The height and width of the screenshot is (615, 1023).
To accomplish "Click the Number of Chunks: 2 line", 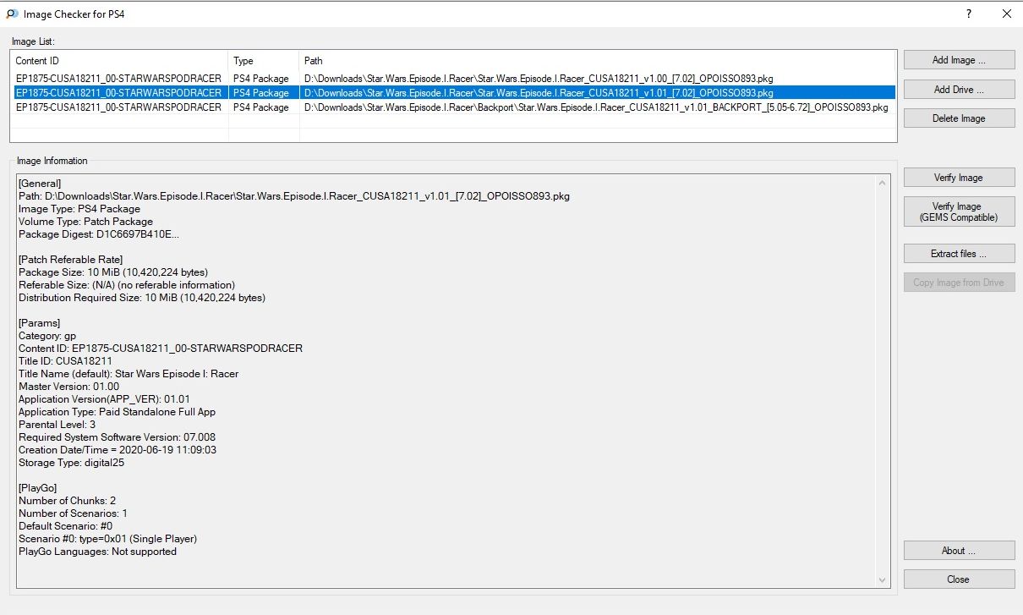I will coord(68,501).
